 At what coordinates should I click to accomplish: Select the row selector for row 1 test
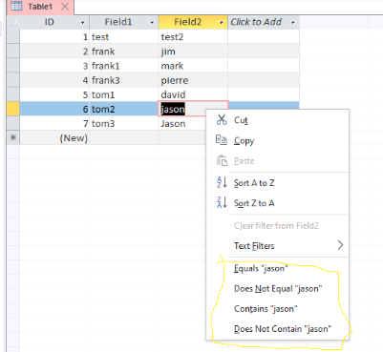13,36
